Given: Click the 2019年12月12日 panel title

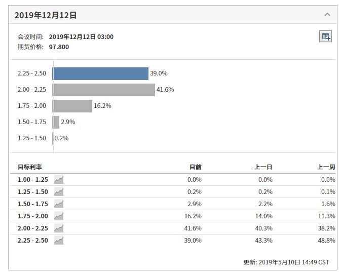Looking at the screenshot, I should 46,15.
